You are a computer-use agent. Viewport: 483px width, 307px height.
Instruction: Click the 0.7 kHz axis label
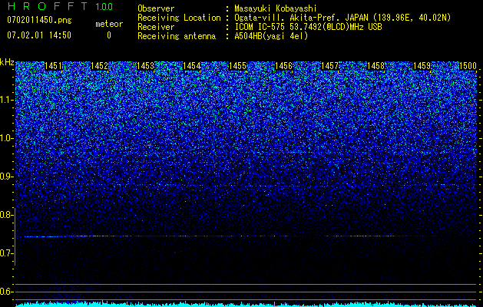[x=7, y=253]
